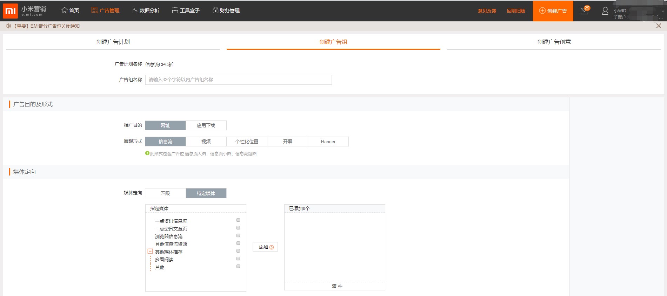Viewport: 667px width, 296px height.
Task: Select 一点资讯信息流 tree item
Action: tap(171, 221)
